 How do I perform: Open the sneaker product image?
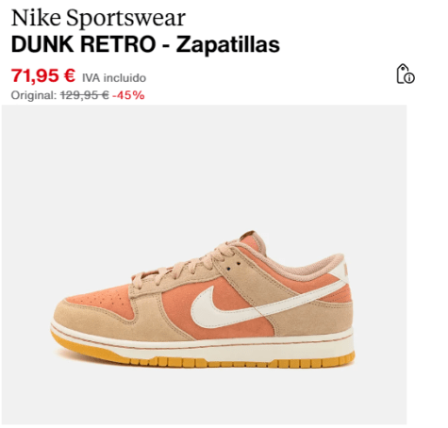coord(204,265)
